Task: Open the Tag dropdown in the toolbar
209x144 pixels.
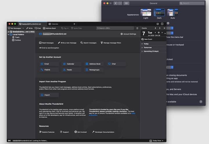Action: (x=65, y=28)
